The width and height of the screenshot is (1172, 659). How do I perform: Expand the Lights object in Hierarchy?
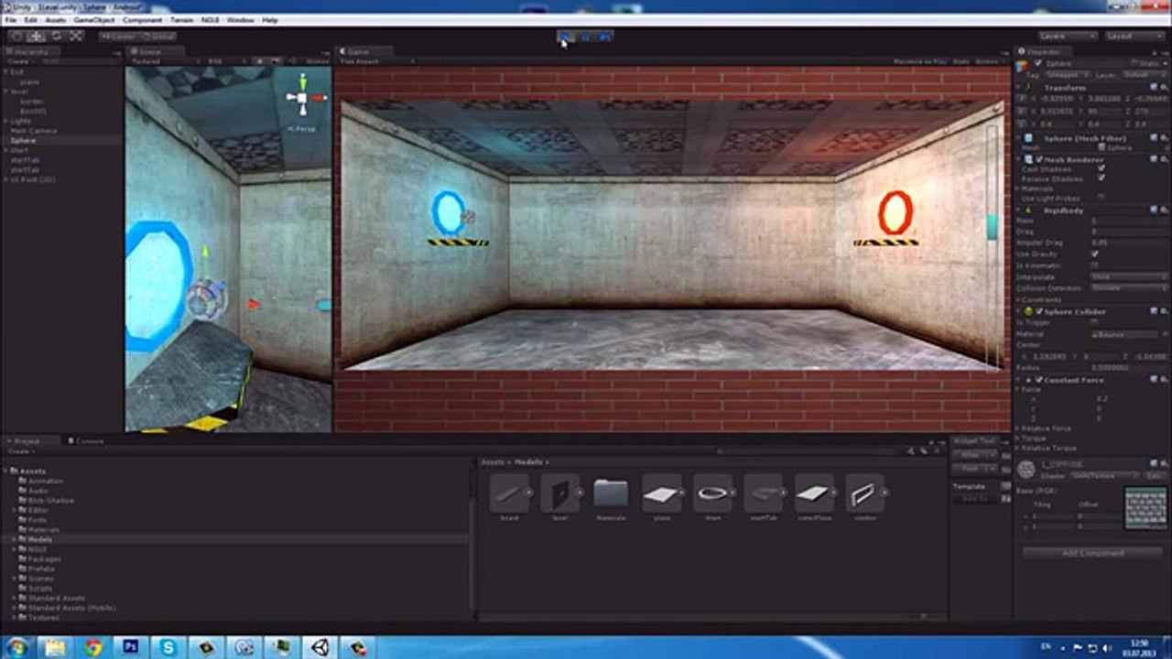pos(5,121)
